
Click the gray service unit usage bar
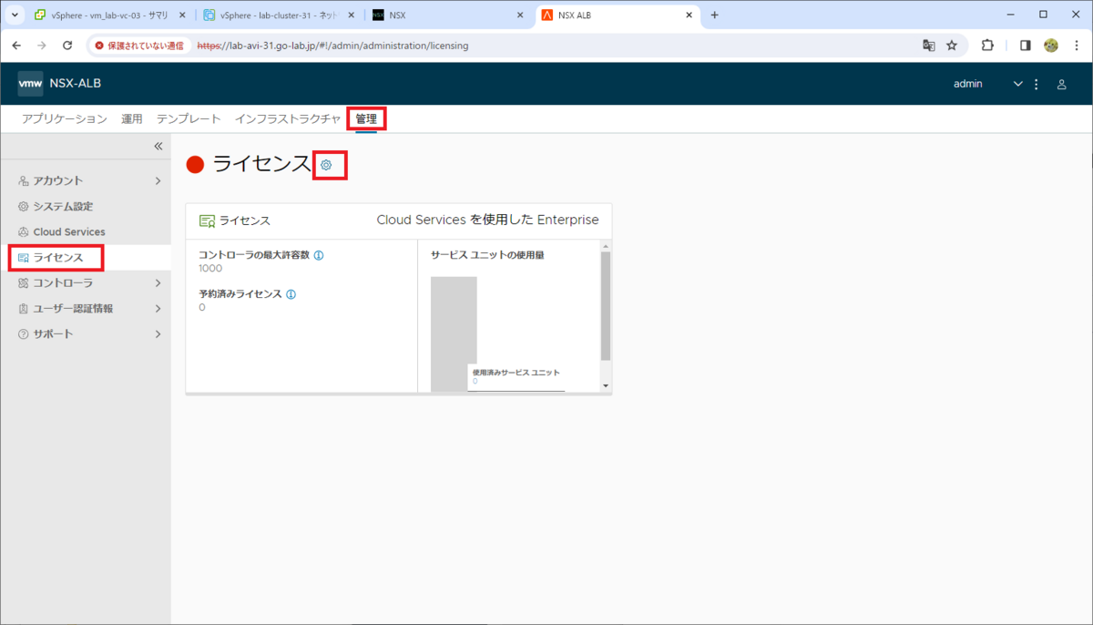coord(454,333)
